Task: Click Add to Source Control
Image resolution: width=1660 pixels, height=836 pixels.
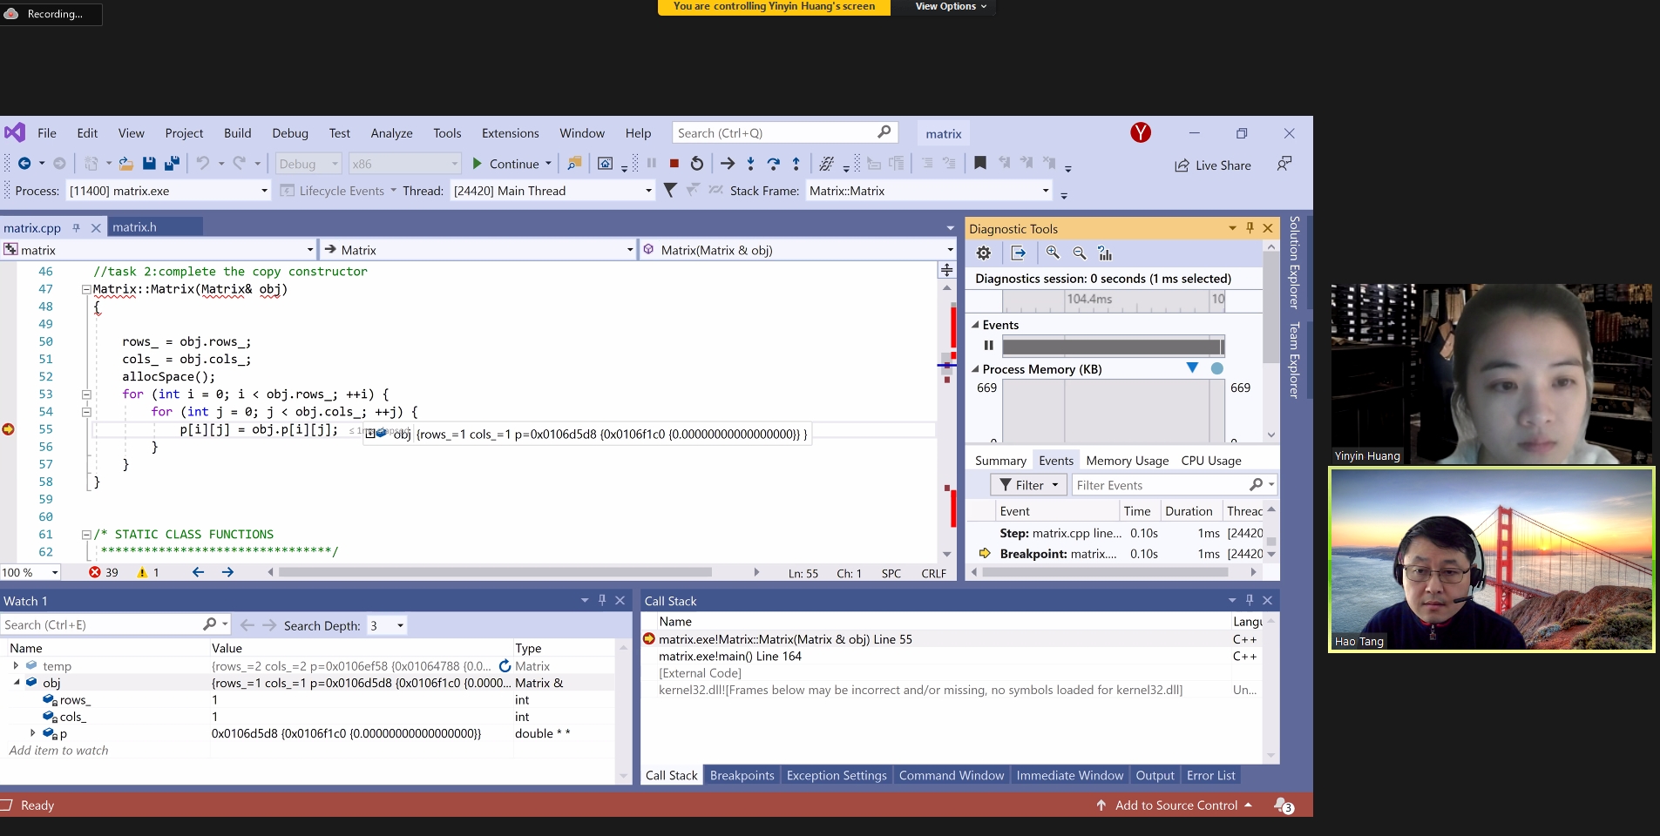Action: coord(1176,806)
